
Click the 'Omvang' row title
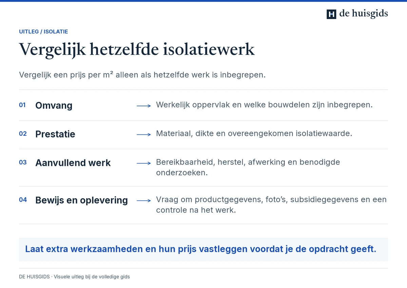click(x=54, y=105)
